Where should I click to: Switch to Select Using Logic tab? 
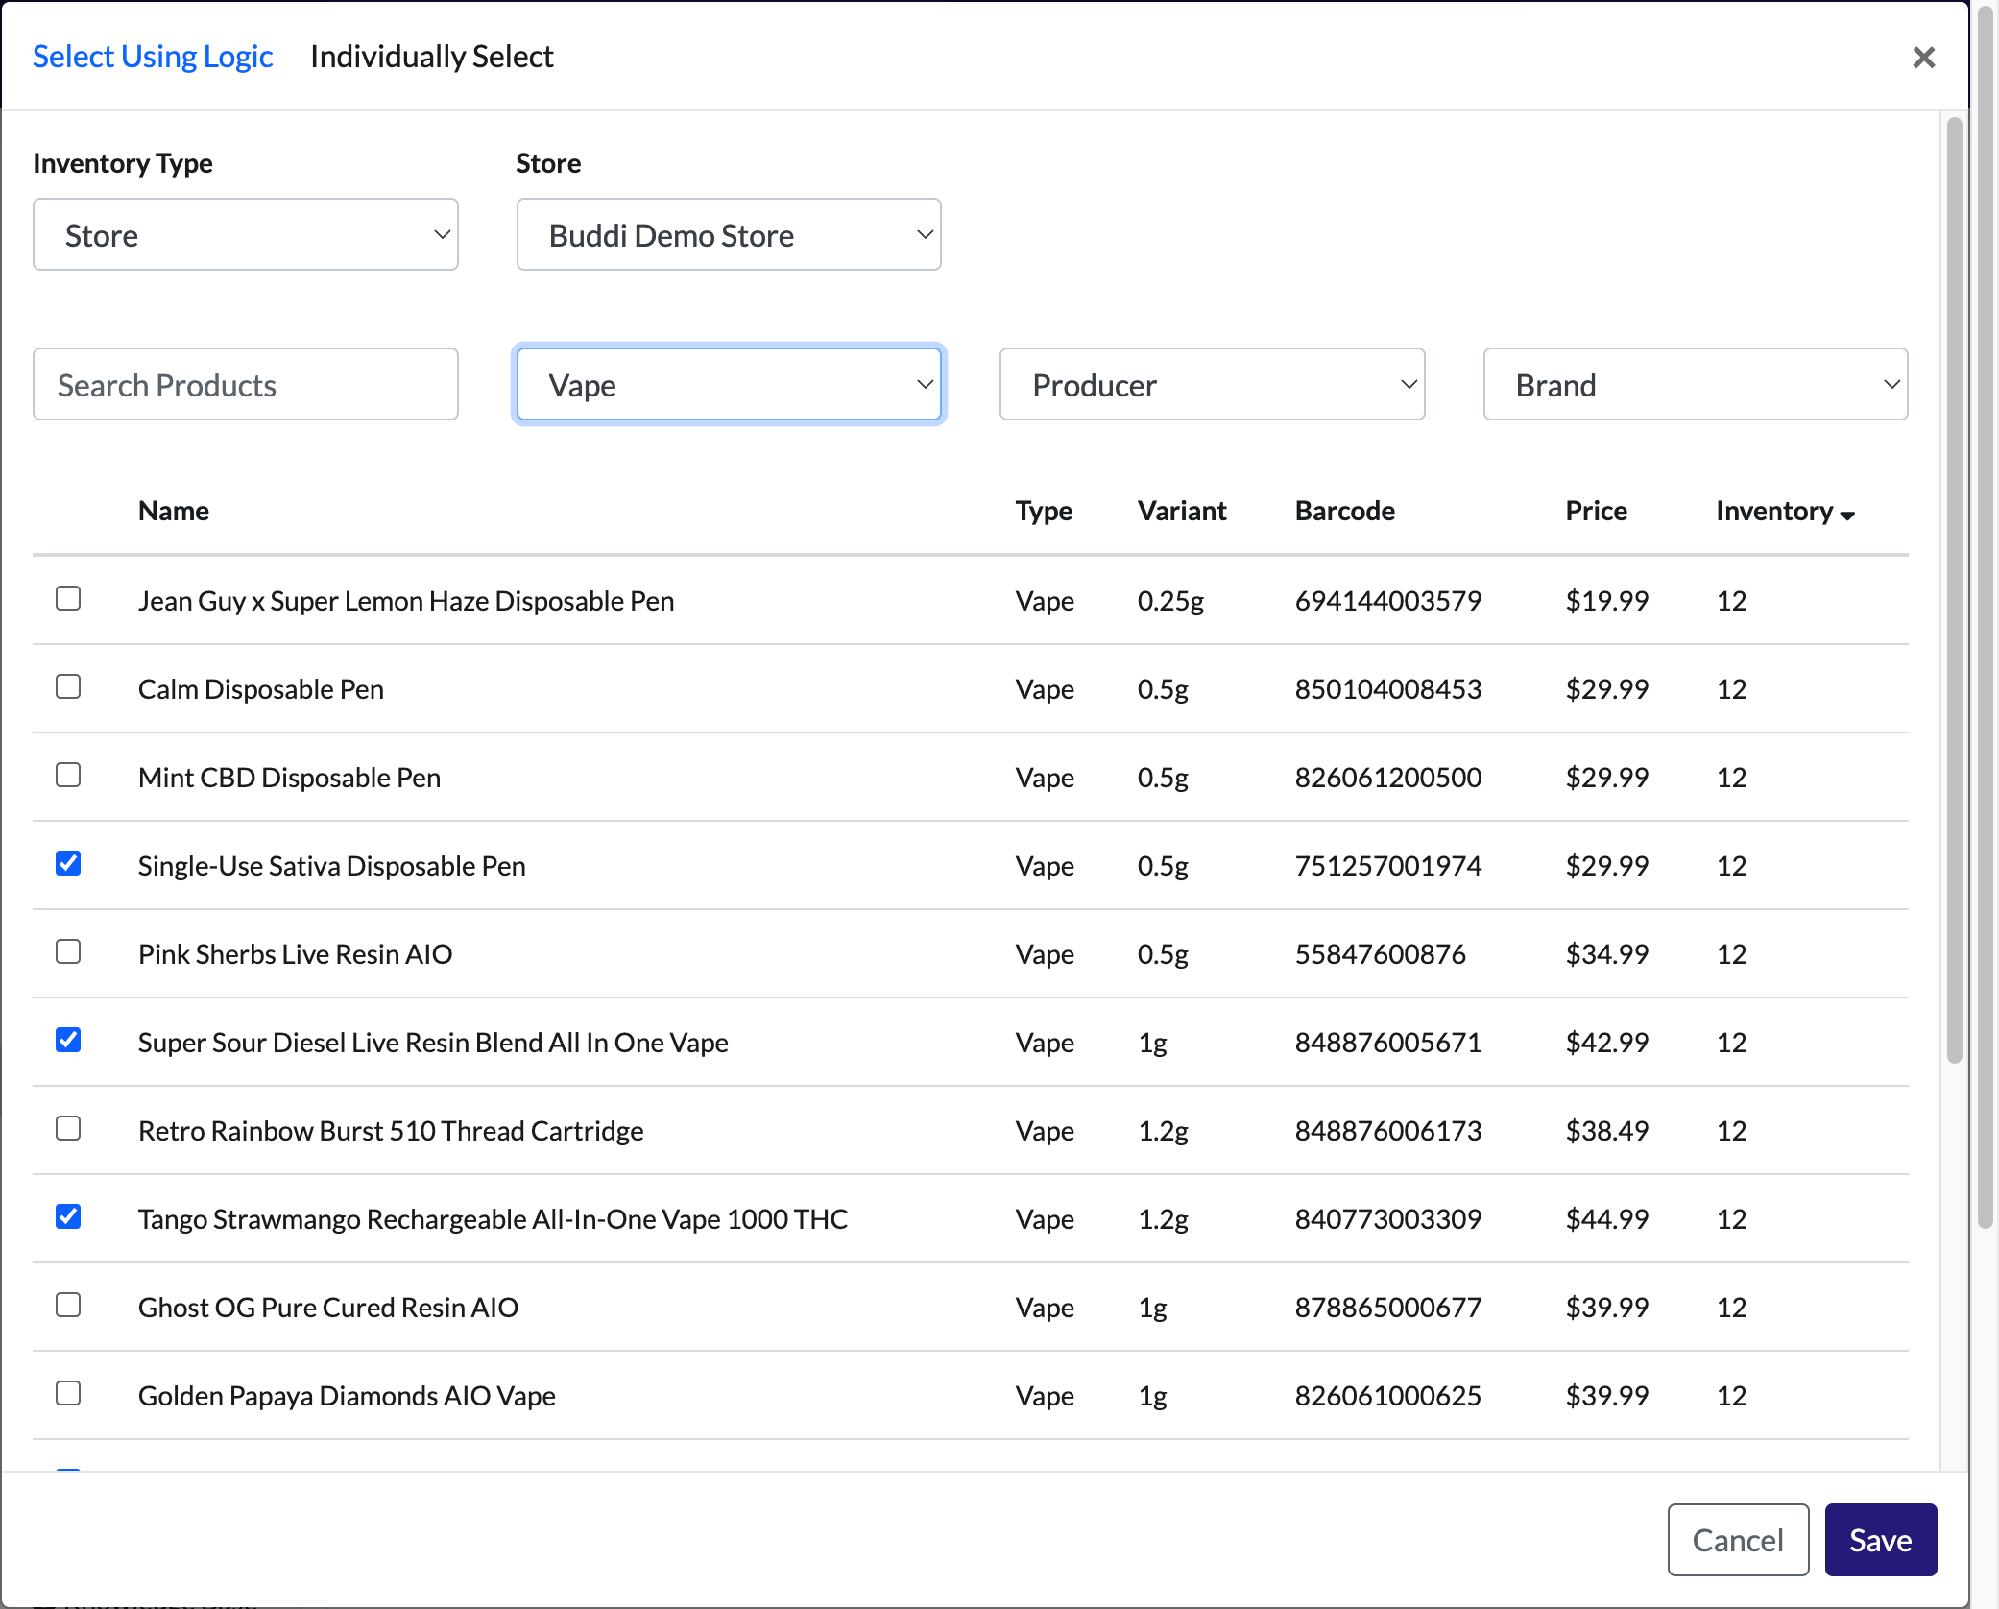(x=153, y=57)
